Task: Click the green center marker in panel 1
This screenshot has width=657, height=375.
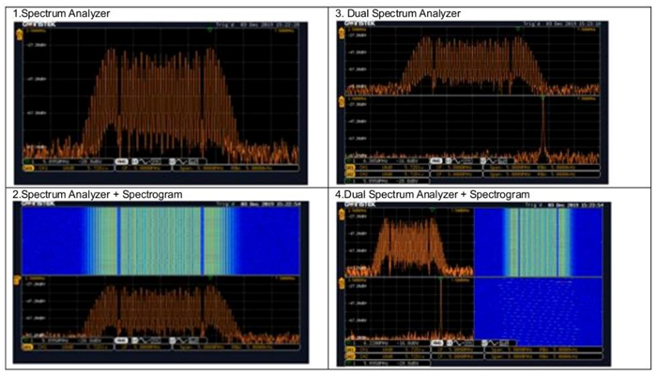Action: click(x=208, y=29)
